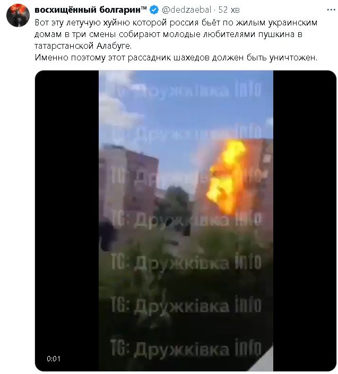Play the embedded video of the explosion

click(x=186, y=220)
